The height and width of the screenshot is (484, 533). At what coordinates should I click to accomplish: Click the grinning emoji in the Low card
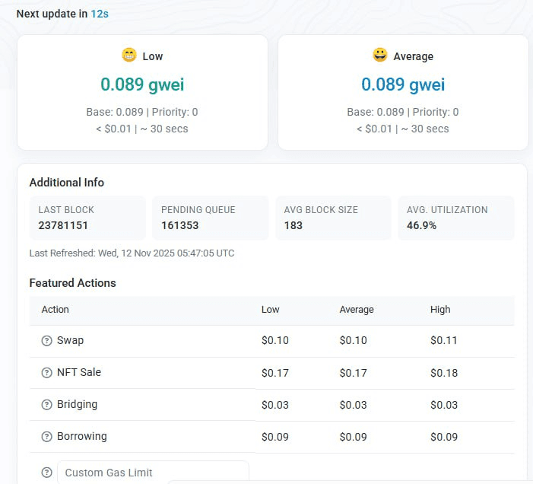tap(128, 56)
